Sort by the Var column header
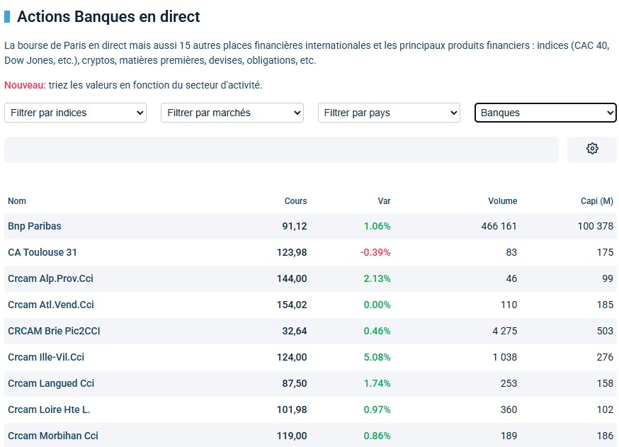619x447 pixels. (x=384, y=201)
